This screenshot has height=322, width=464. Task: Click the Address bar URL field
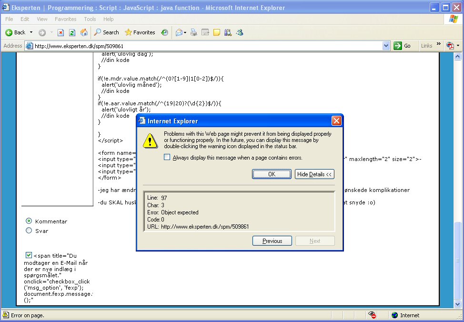[207, 46]
